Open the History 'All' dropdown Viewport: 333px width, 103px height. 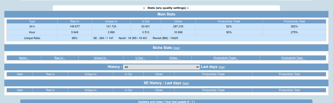click(162, 67)
